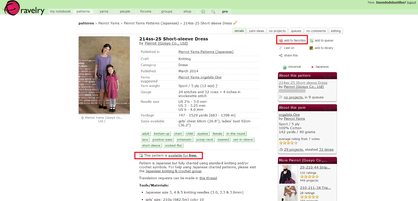Select the 'set-in-sleeve' tag
418x201 pixels.
[x=243, y=140]
